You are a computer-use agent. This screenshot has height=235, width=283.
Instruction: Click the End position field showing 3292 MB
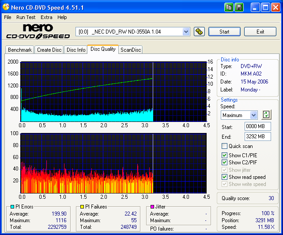tap(258, 136)
